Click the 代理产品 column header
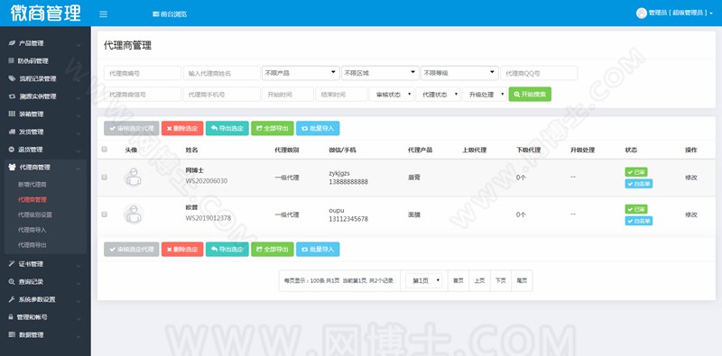This screenshot has width=722, height=356. tap(420, 150)
